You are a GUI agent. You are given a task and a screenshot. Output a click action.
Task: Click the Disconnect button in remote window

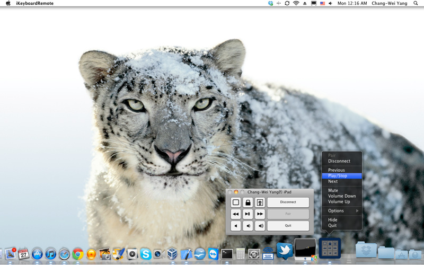tap(288, 202)
